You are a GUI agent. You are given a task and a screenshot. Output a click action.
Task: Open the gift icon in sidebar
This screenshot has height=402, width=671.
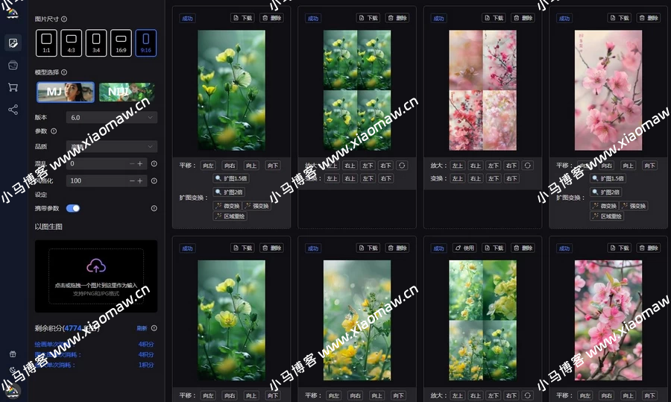pos(13,354)
